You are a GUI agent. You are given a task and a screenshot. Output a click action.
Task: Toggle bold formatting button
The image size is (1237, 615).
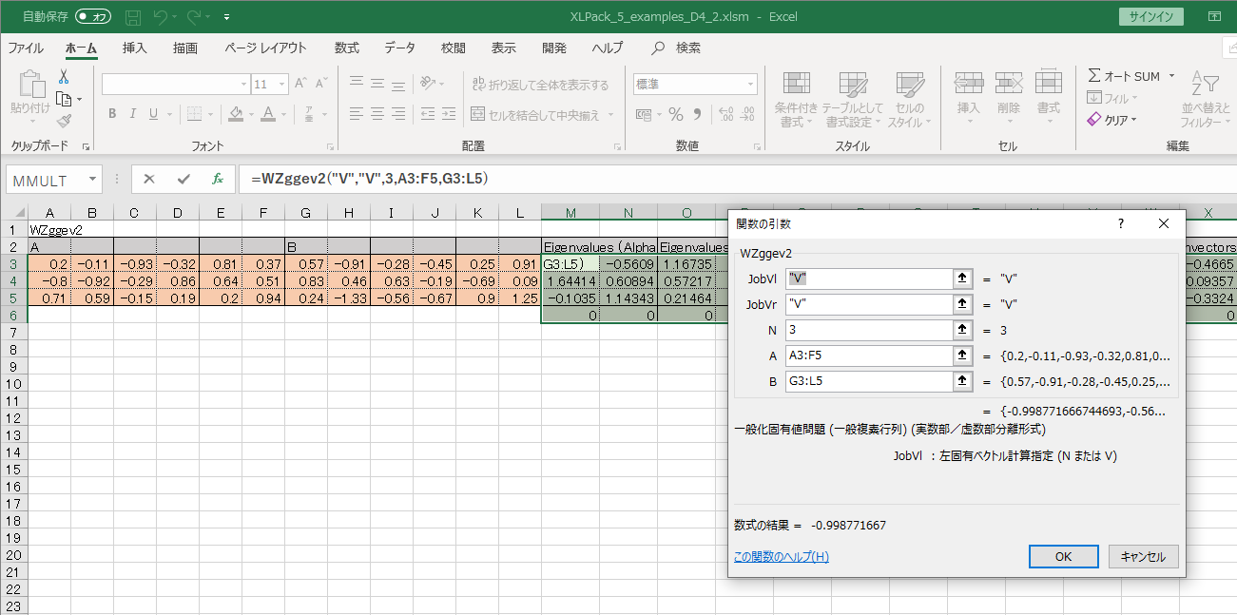tap(111, 114)
